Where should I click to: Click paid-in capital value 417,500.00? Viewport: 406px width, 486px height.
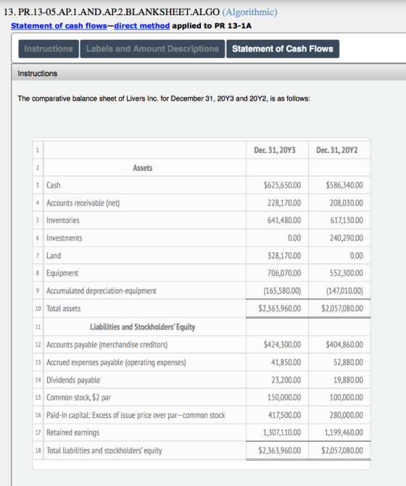point(284,415)
